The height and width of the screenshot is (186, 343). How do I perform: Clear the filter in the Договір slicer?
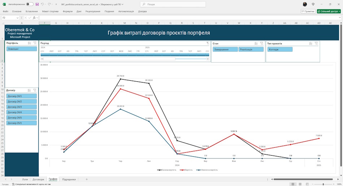pos(35,90)
